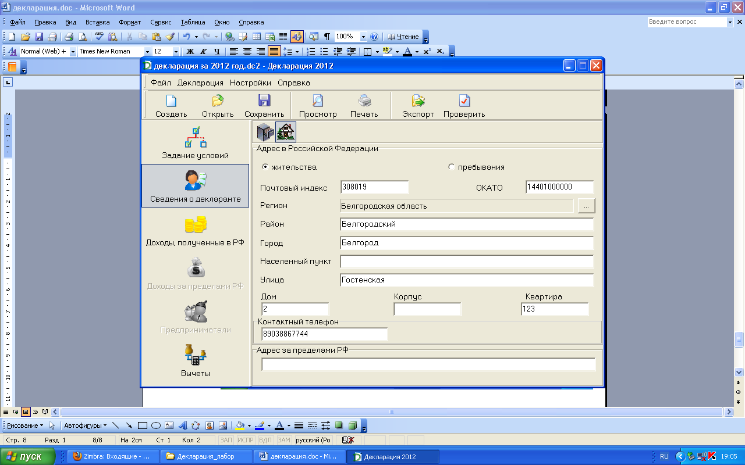This screenshot has width=745, height=465.
Task: Switch to the passport/personal data icon tab
Action: 265,132
